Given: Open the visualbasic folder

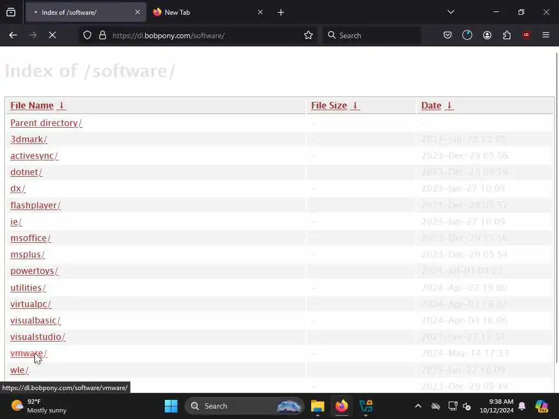Looking at the screenshot, I should tap(35, 321).
